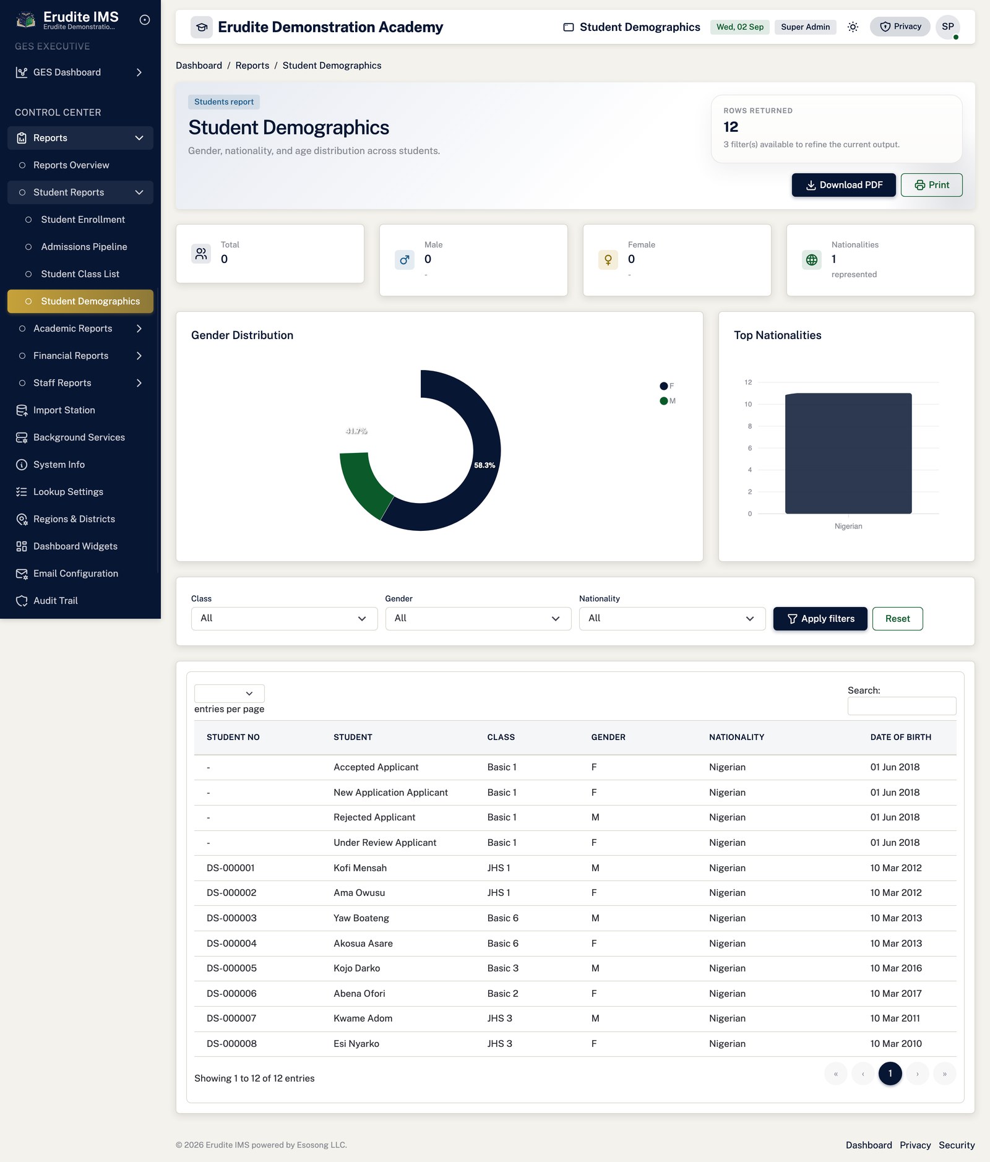Click the footer Privacy link
The image size is (990, 1162).
click(915, 1145)
